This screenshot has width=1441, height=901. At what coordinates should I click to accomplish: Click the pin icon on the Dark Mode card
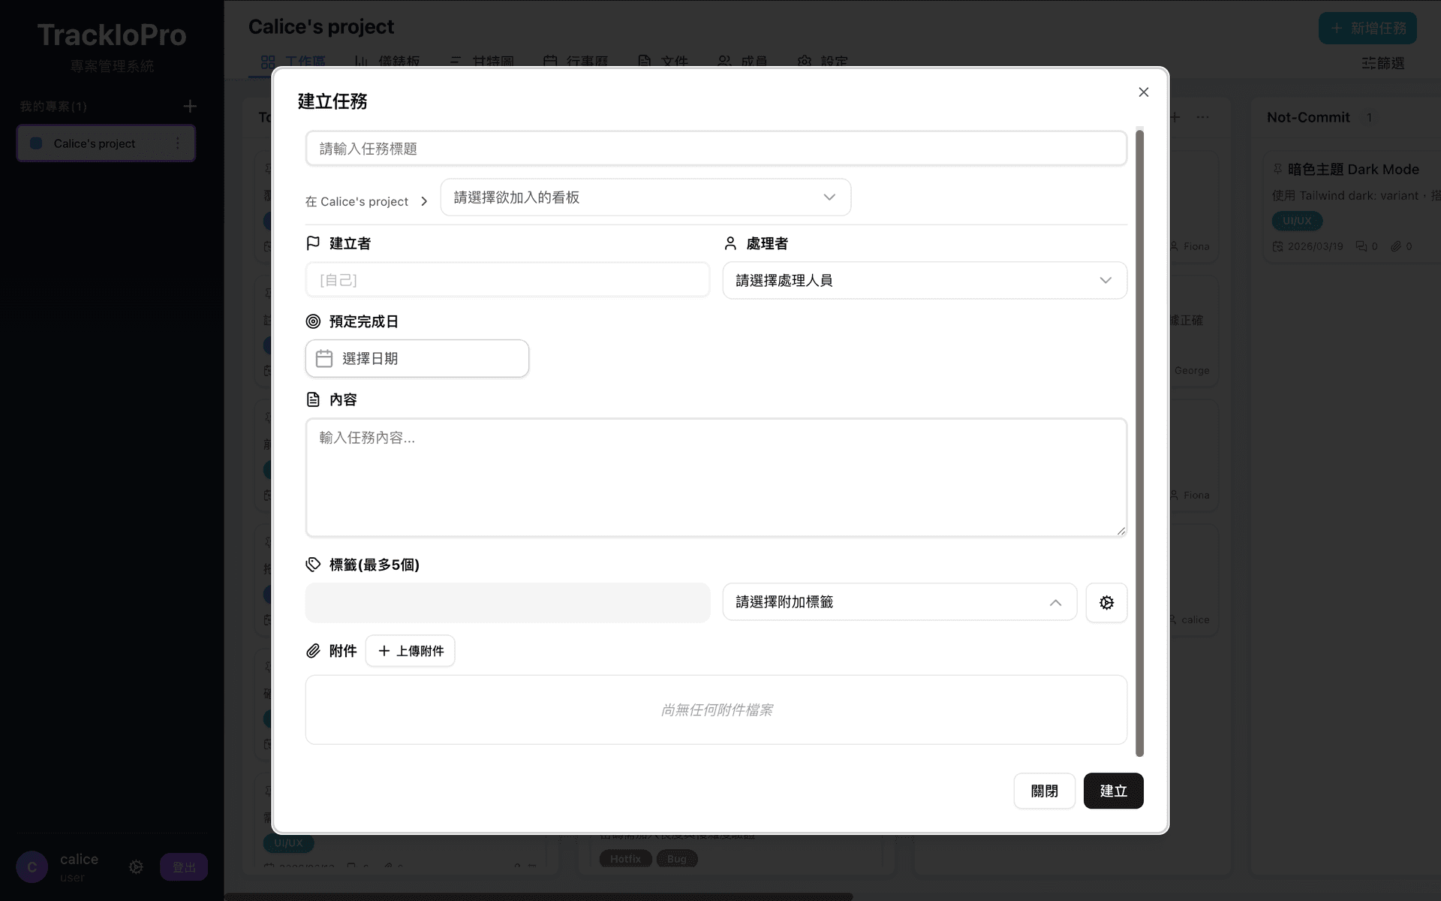[x=1277, y=169]
